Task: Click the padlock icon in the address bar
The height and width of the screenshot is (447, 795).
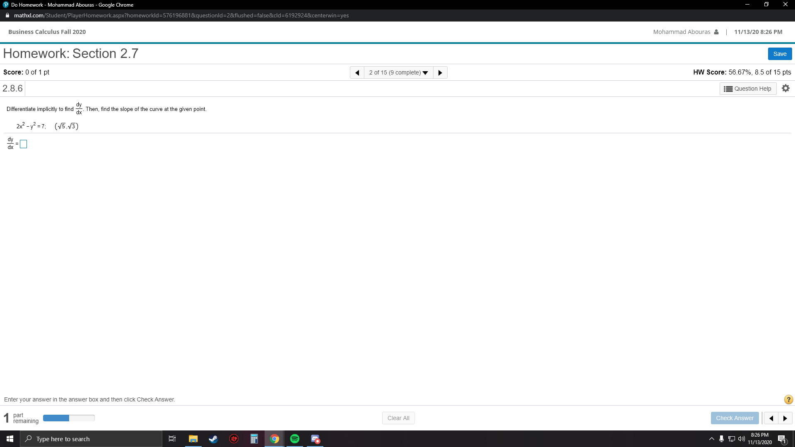Action: 7,15
